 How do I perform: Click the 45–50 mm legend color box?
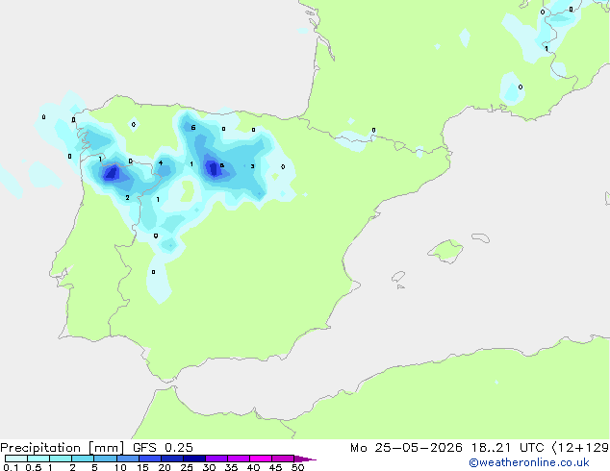[283, 459]
